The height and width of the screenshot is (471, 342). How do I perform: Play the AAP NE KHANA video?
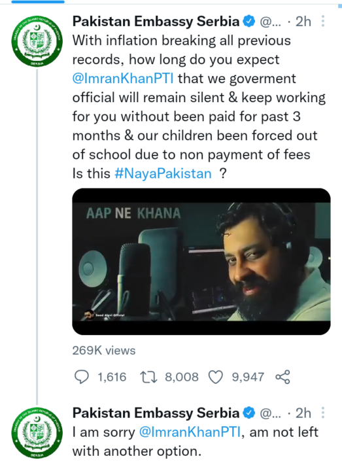201,261
